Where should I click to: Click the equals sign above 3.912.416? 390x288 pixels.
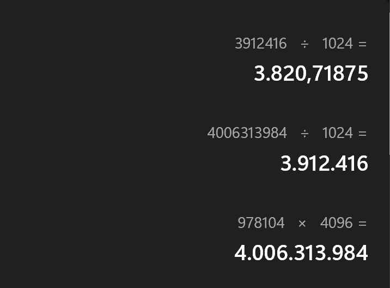(362, 134)
